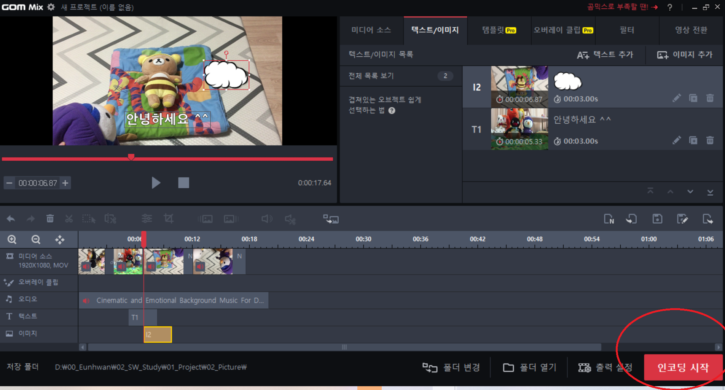Select the Cinematic and Emotional audio clip
This screenshot has height=390, width=725.
point(174,301)
